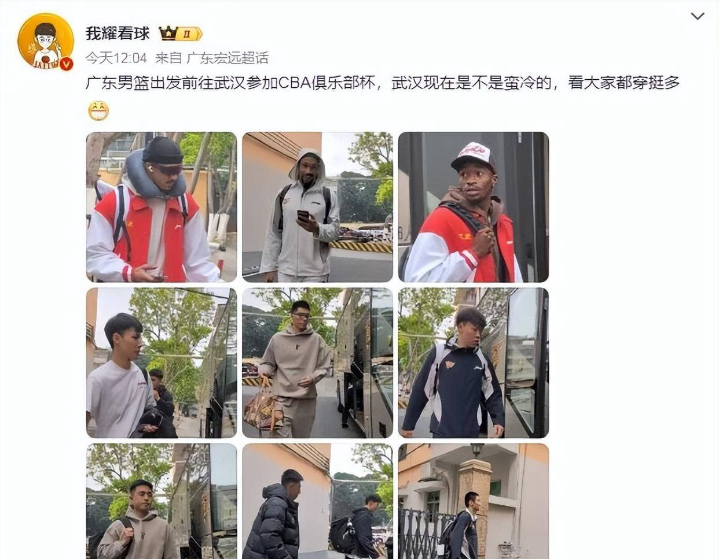Open photo of man in white-red cap

[x=474, y=207]
